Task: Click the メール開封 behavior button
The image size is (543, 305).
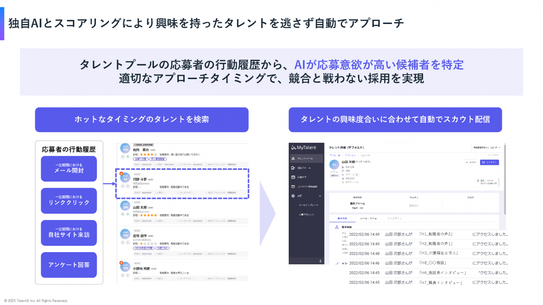Action: [69, 169]
